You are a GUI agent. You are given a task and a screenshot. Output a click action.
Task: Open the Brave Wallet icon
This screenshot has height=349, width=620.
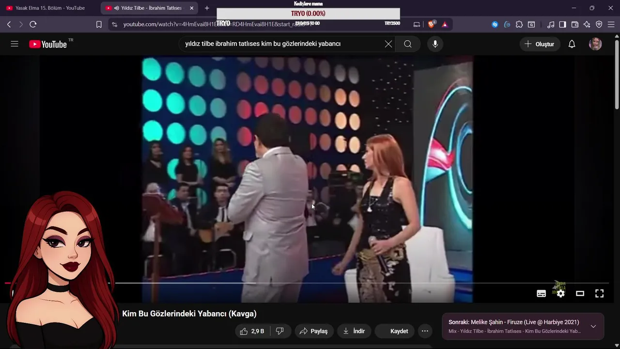tap(575, 24)
